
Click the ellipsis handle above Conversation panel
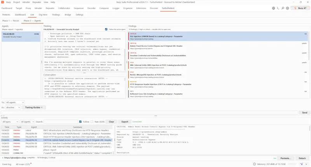coord(84,73)
